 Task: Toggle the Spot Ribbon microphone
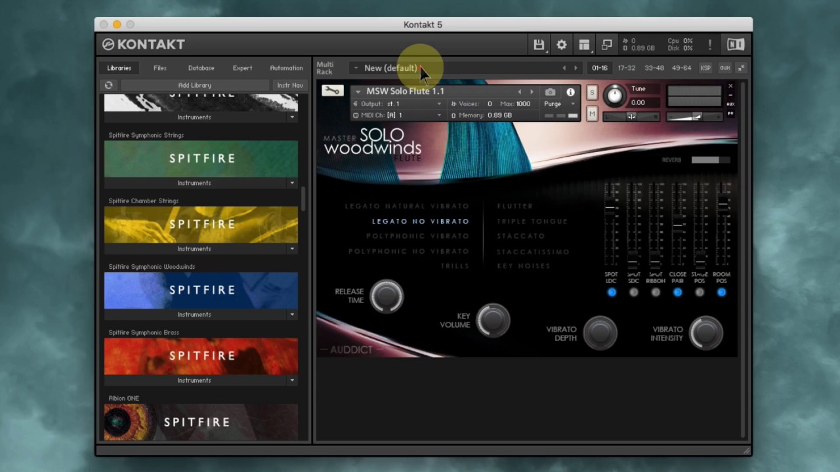(656, 292)
